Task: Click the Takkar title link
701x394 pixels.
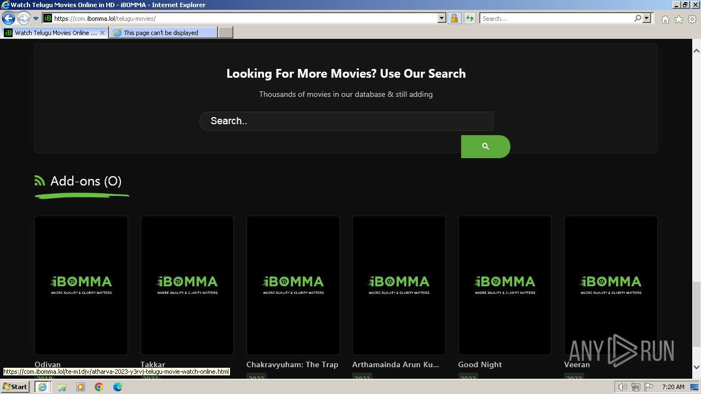Action: (153, 364)
